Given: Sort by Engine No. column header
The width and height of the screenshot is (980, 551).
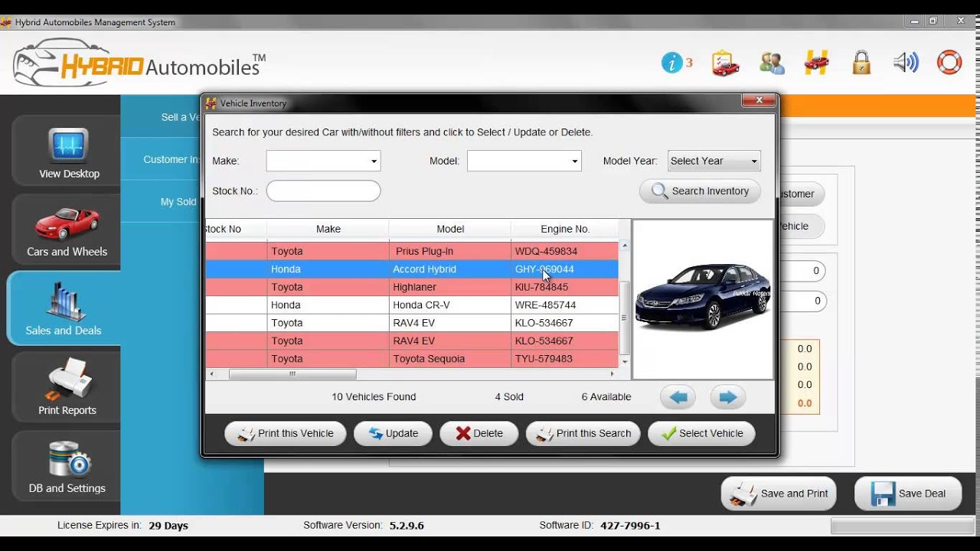Looking at the screenshot, I should point(565,229).
